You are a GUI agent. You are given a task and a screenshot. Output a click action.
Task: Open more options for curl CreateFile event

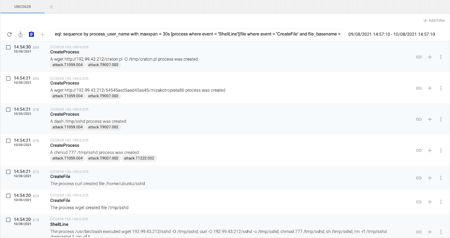pos(441,178)
